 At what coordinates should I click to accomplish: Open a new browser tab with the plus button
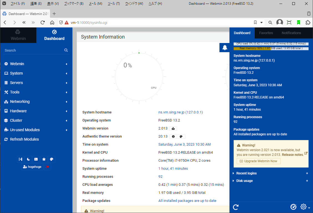[54, 14]
